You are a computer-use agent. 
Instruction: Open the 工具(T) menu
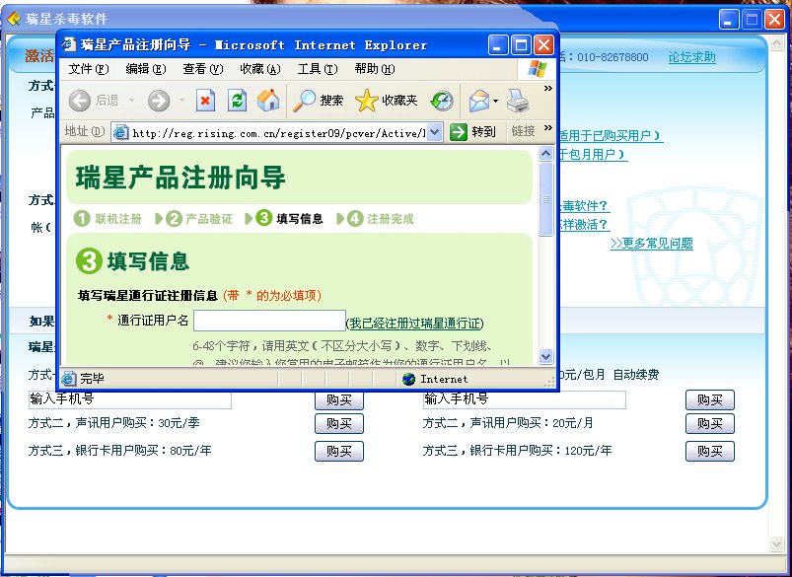pyautogui.click(x=318, y=69)
